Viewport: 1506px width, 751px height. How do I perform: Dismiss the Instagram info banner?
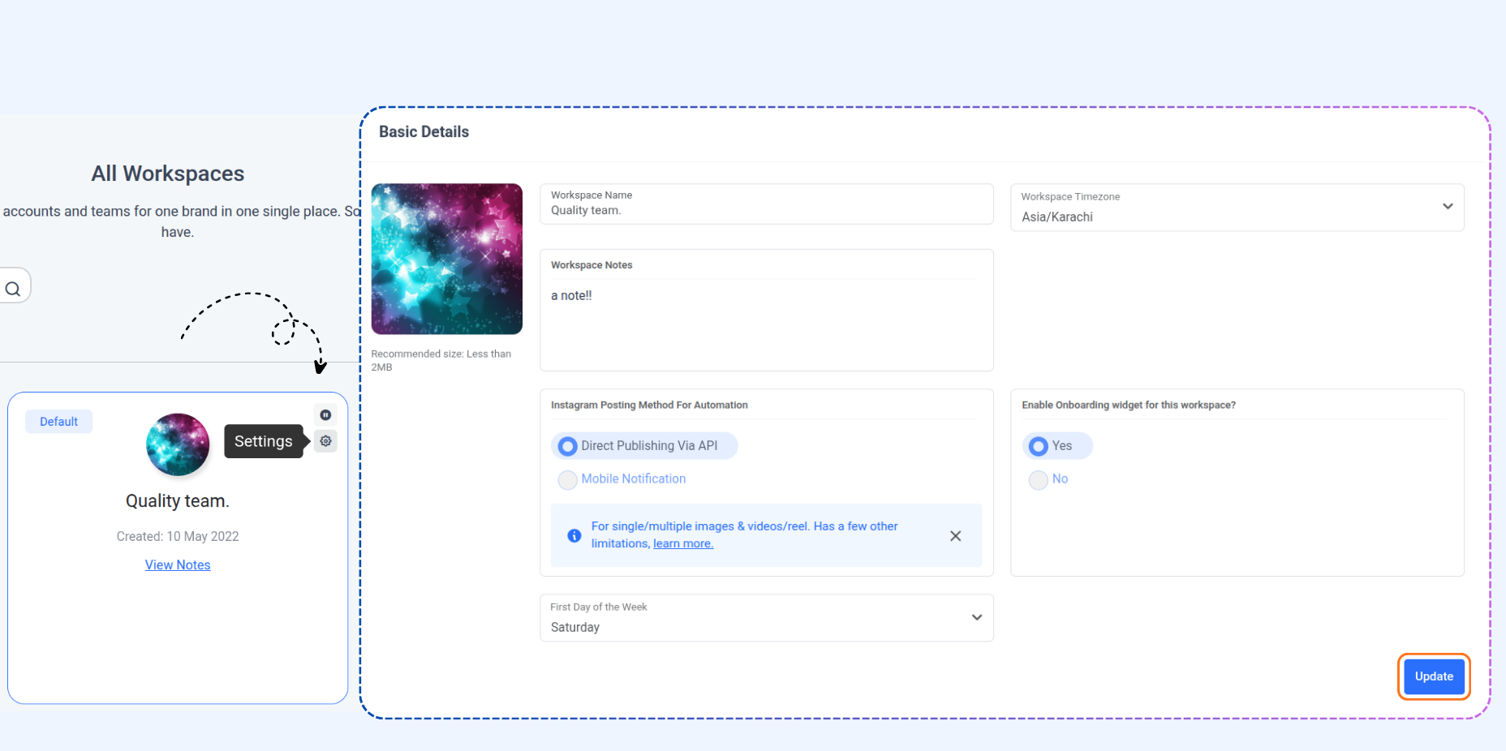[956, 536]
